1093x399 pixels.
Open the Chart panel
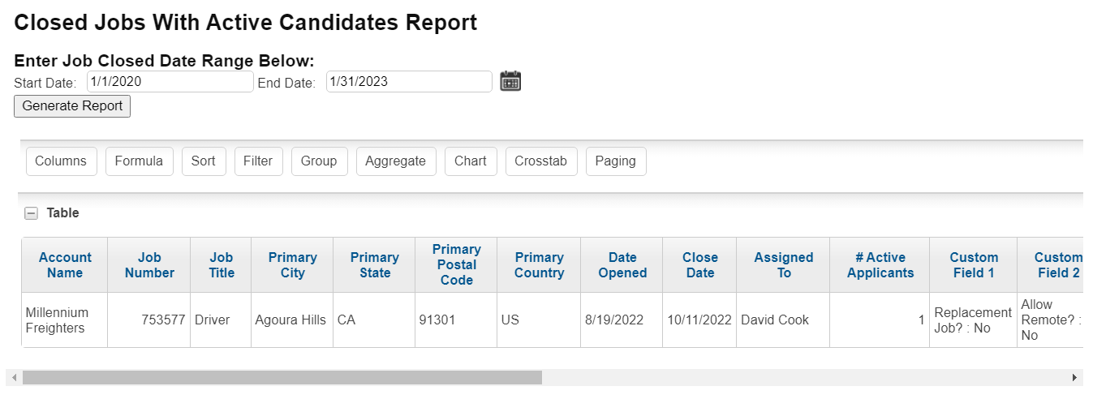click(471, 161)
